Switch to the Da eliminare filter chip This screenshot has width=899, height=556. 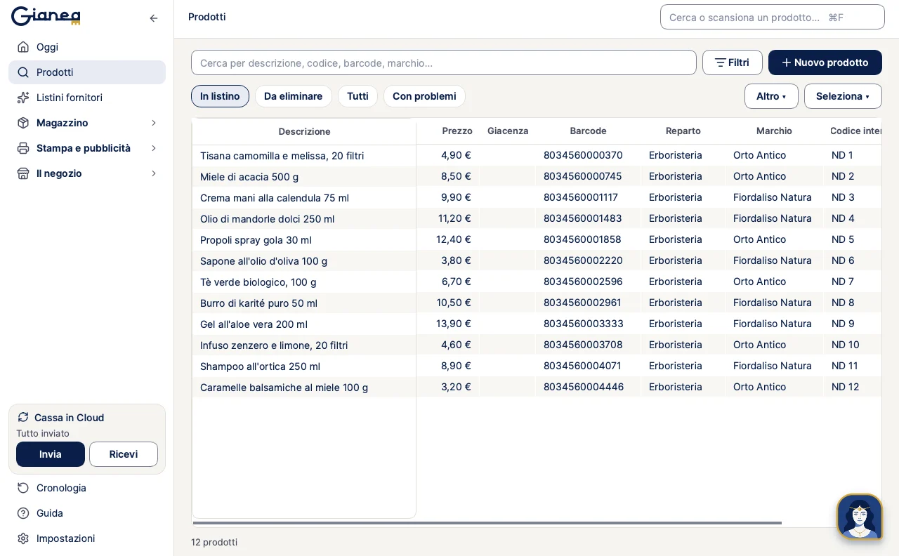294,96
